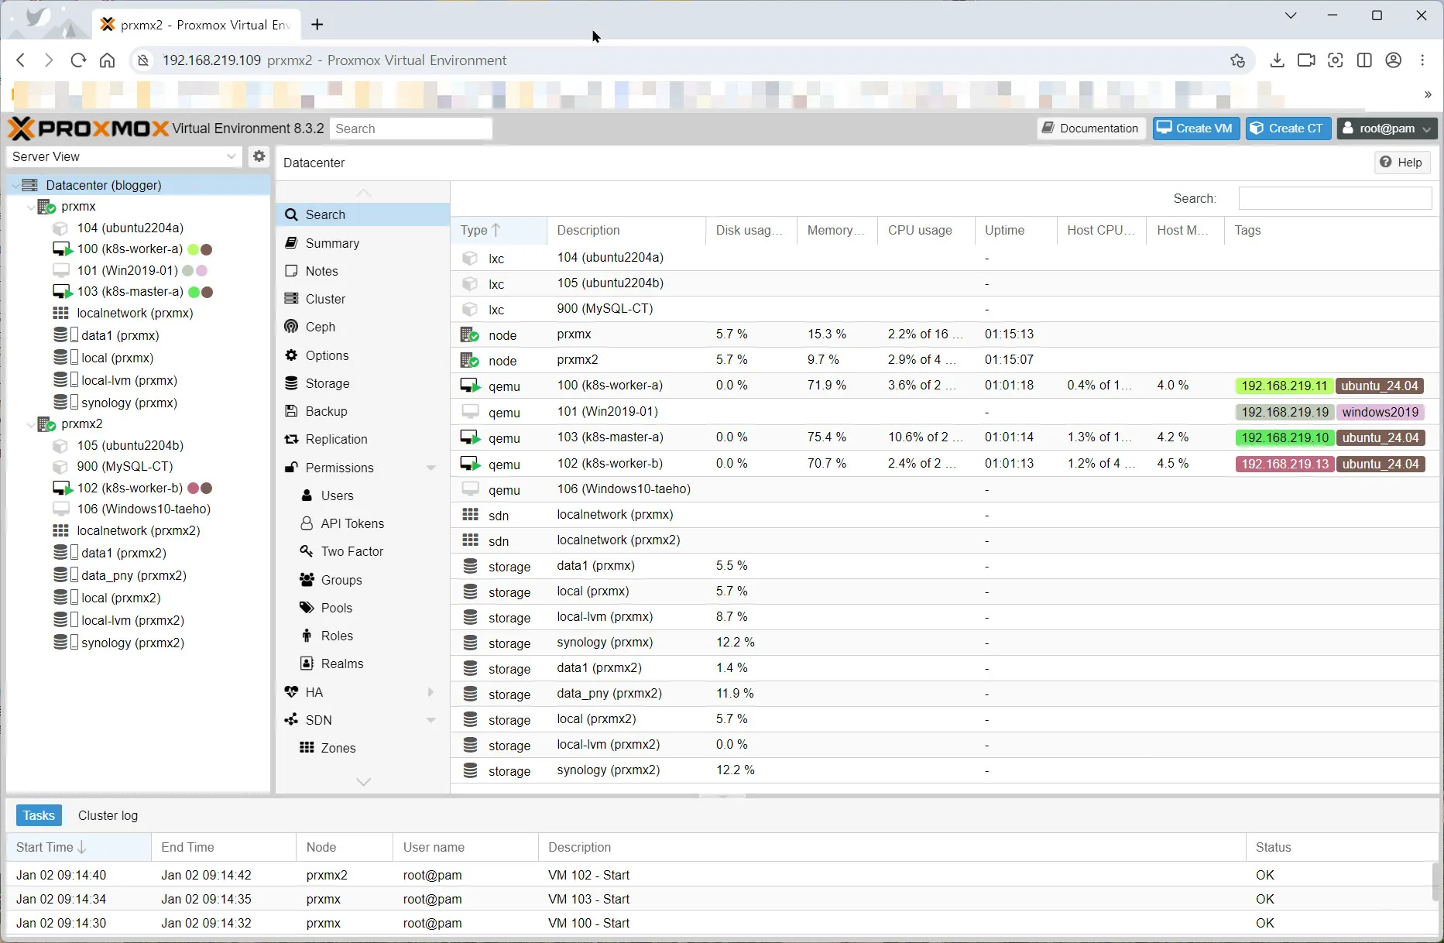1444x943 pixels.
Task: Click the storage icon of synology (prxmx2) in tree
Action: tap(60, 643)
